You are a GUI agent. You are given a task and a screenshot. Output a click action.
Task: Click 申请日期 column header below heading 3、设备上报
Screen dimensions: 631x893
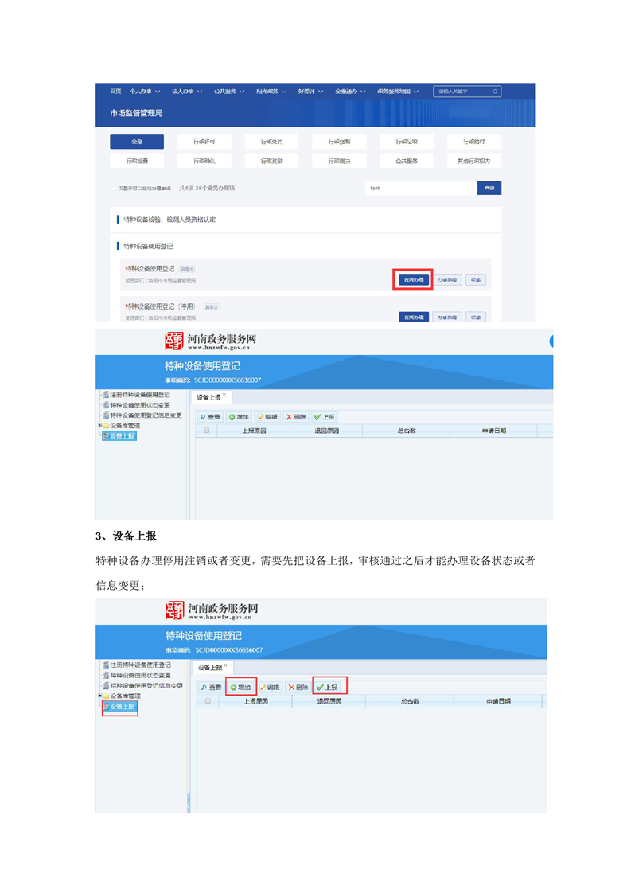tap(498, 701)
